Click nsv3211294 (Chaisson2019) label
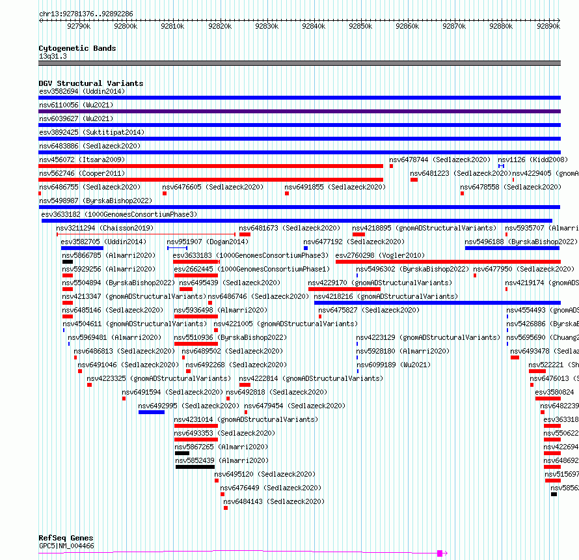Image resolution: width=579 pixels, height=560 pixels. (x=105, y=228)
